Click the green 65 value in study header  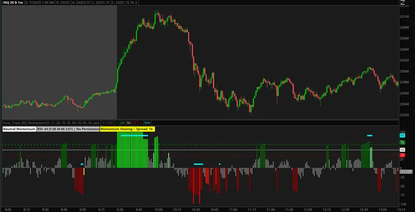coord(123,123)
